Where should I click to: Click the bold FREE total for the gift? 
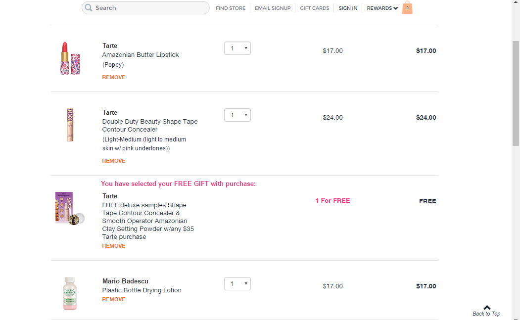tap(427, 201)
